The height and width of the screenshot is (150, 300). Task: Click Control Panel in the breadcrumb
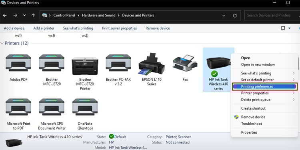tap(64, 15)
